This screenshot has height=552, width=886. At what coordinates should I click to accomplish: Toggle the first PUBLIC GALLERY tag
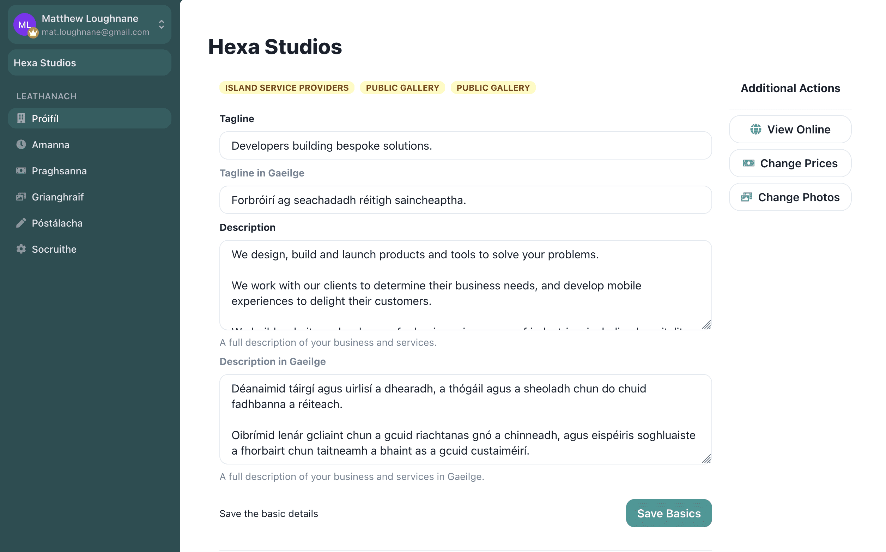point(403,88)
